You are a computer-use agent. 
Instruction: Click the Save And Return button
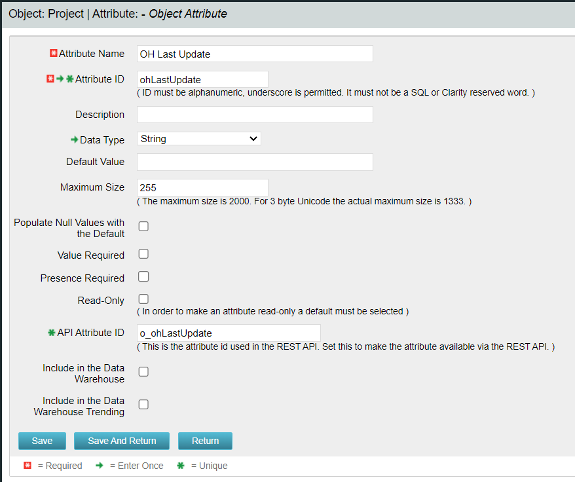pos(122,441)
